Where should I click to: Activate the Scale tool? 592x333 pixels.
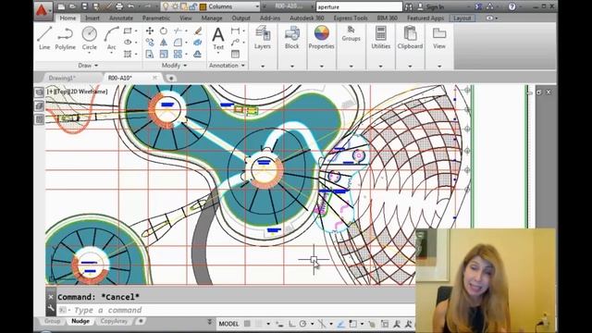point(164,54)
